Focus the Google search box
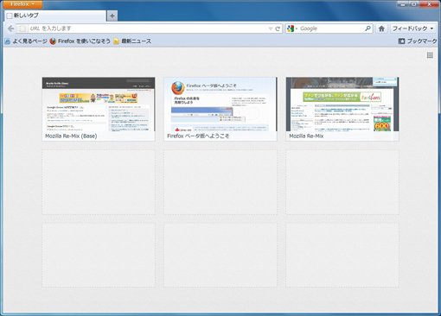The height and width of the screenshot is (316, 441). coord(331,28)
